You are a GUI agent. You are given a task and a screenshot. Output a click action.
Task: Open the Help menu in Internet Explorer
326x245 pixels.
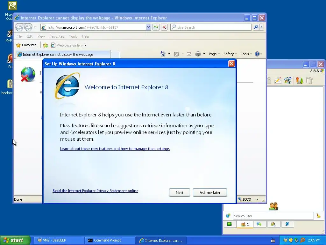85,36
